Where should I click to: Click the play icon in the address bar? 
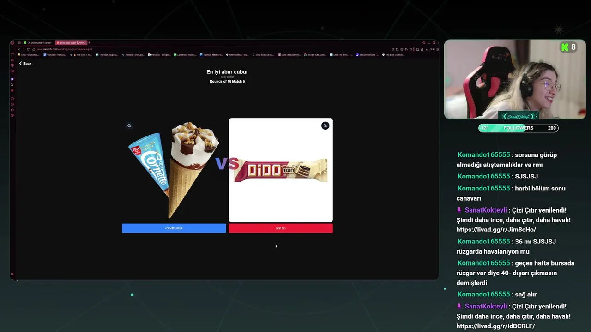pos(406,49)
